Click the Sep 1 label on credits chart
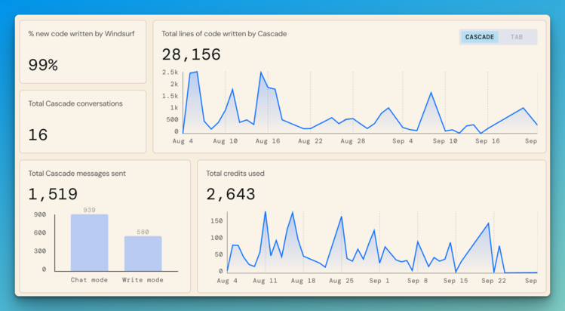Viewport: 565px width, 311px height. tap(379, 281)
